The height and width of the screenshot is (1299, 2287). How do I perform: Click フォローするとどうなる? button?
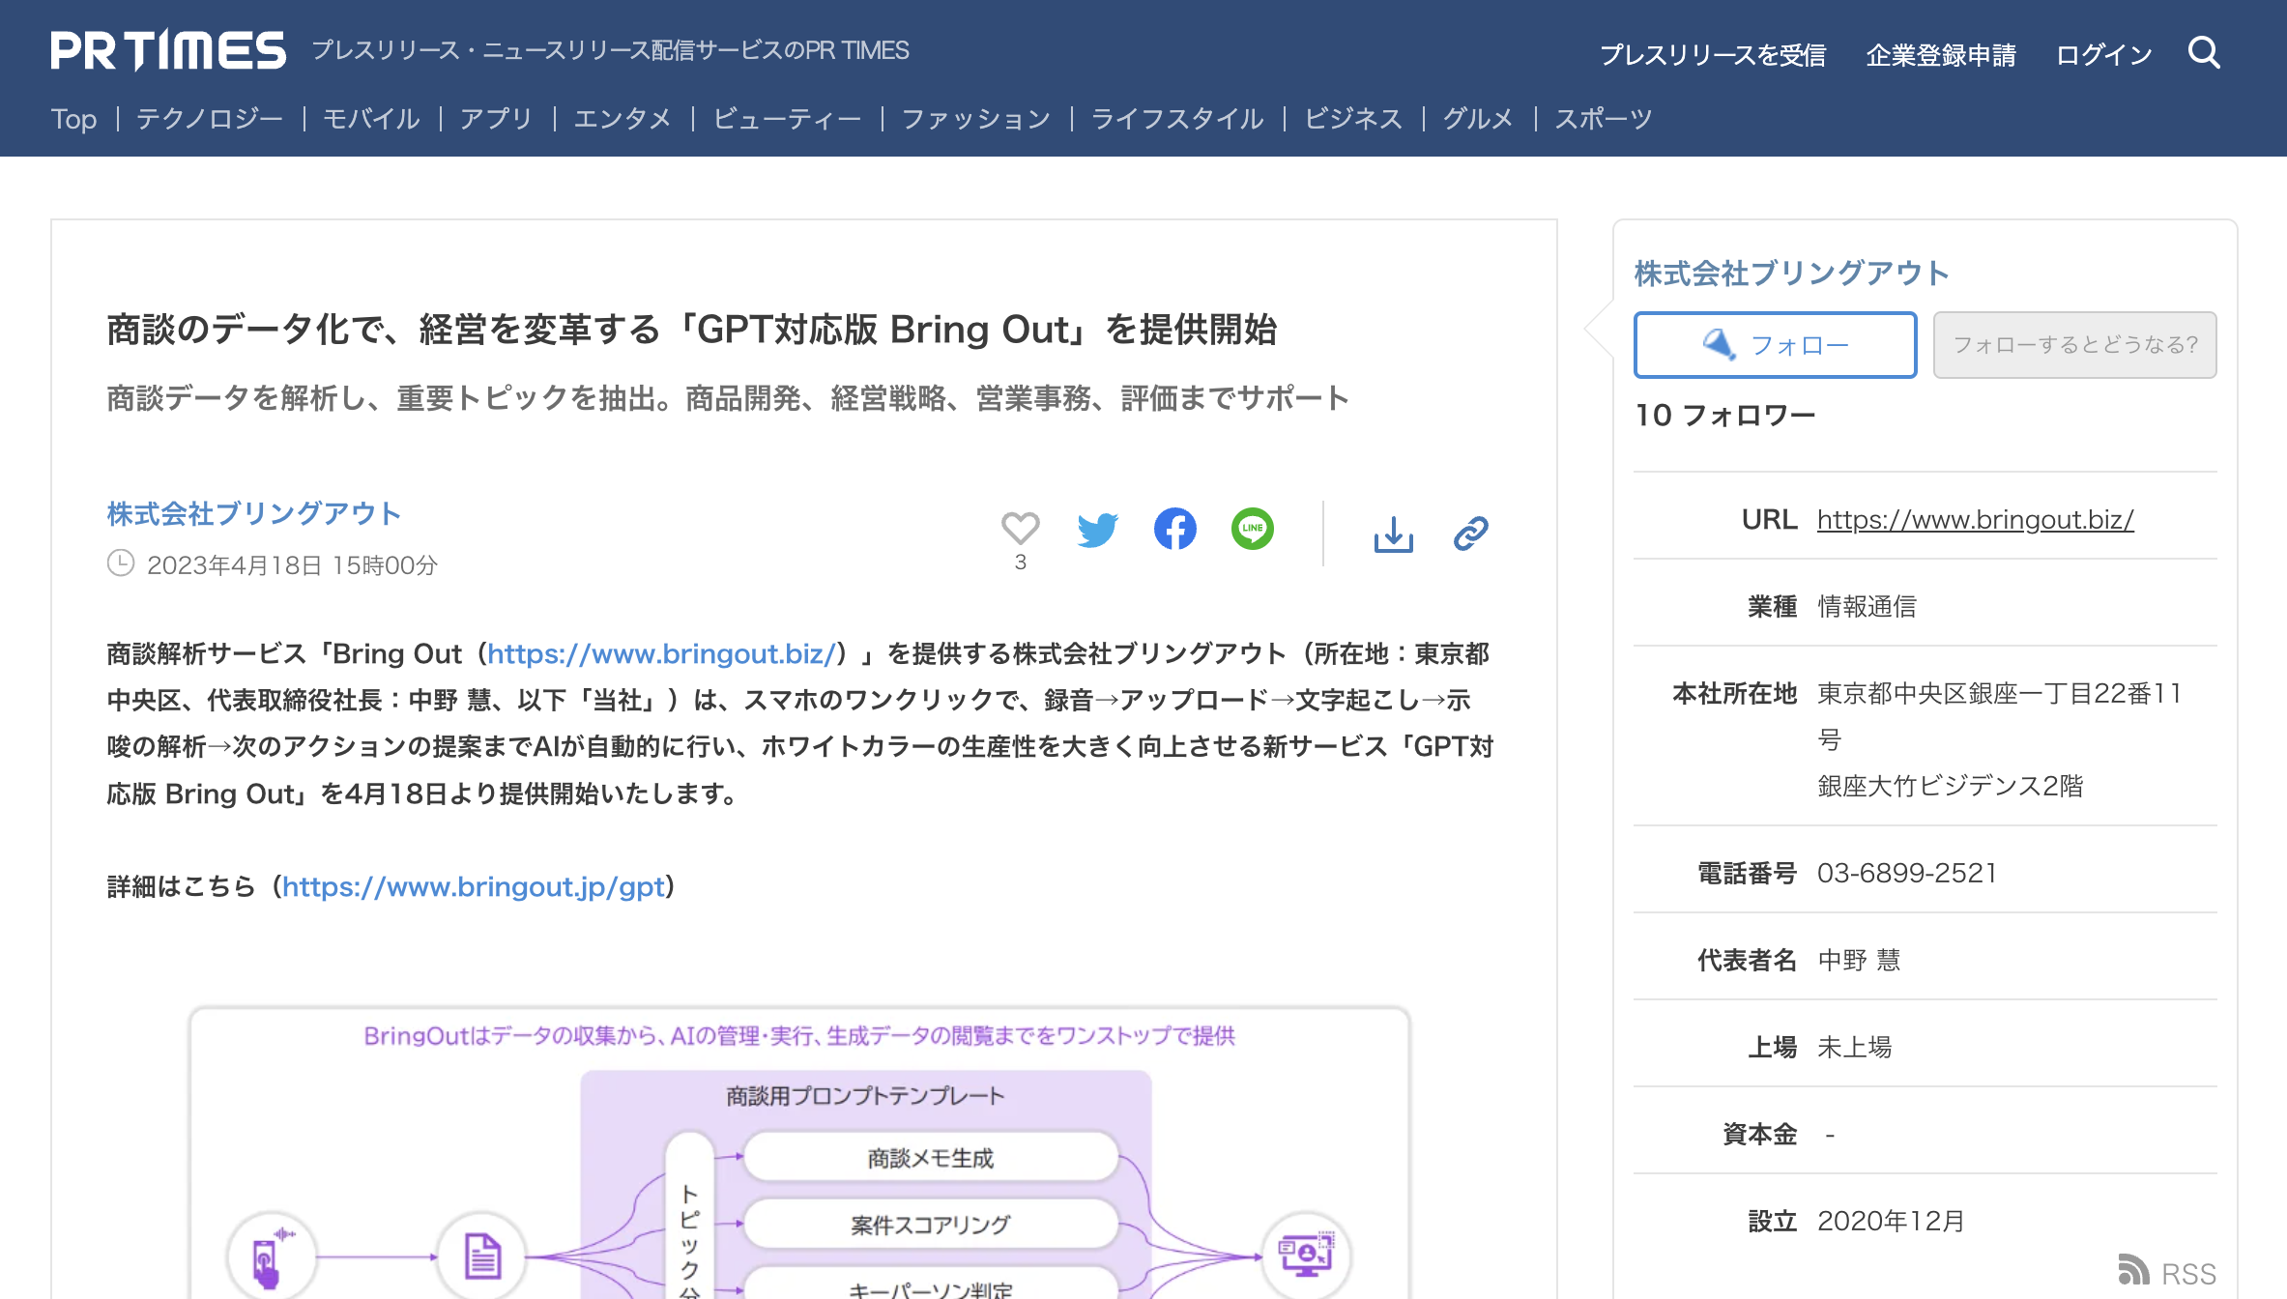2074,345
